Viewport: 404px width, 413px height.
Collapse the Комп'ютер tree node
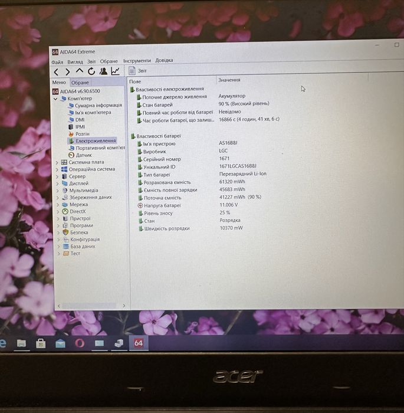click(55, 99)
